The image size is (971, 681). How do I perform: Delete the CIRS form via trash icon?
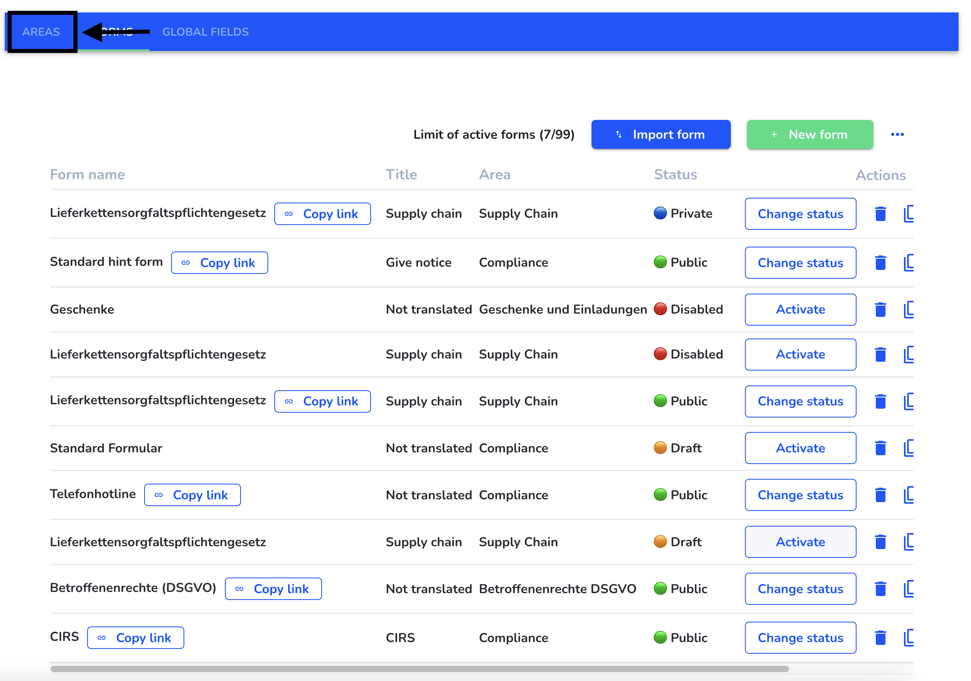point(880,638)
